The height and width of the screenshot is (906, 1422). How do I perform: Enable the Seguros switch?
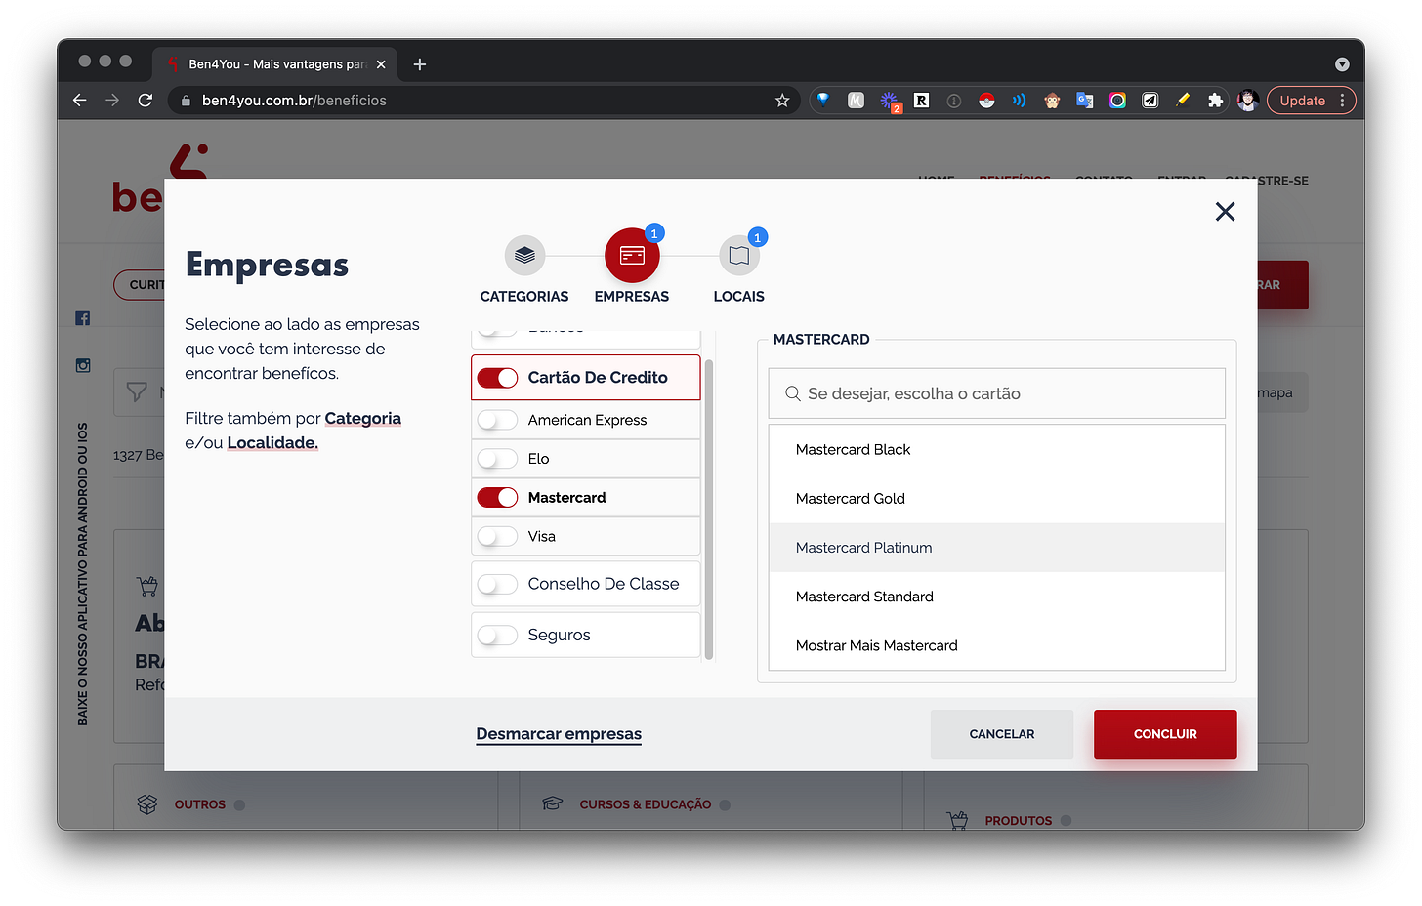coord(497,636)
